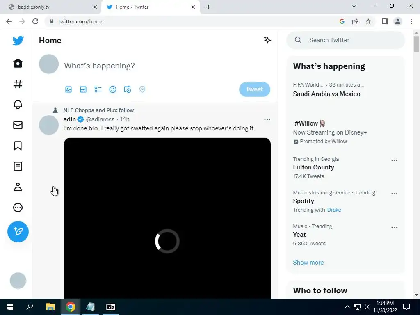Open account switcher avatar at sidebar bottom
The height and width of the screenshot is (315, 420).
[18, 281]
